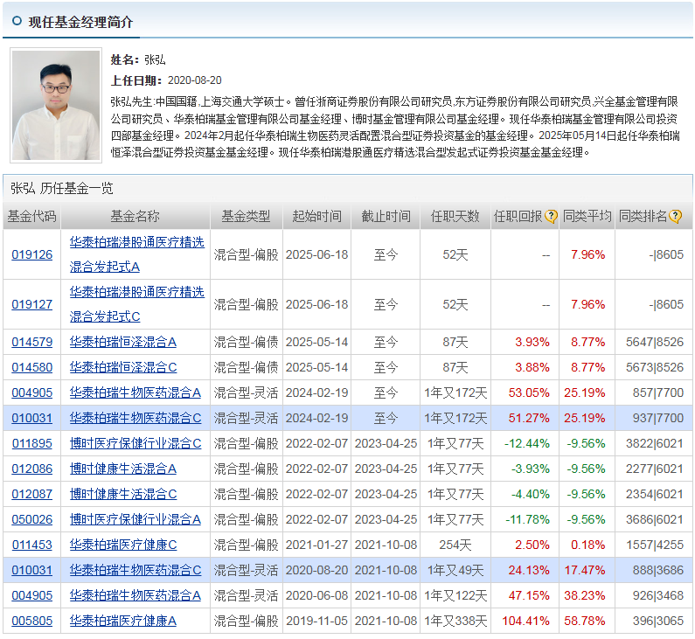Click the help icon next to 任职回报

click(x=551, y=216)
